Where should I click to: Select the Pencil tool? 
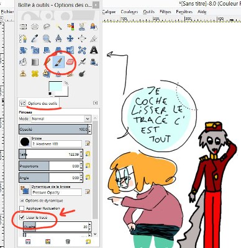click(47, 62)
